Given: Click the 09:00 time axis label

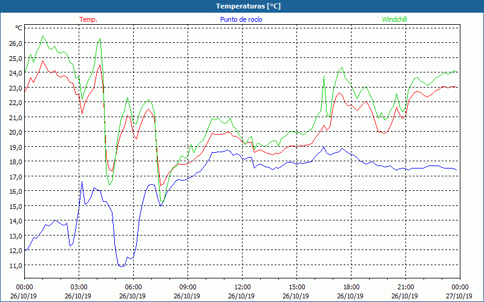Looking at the screenshot, I should (188, 288).
